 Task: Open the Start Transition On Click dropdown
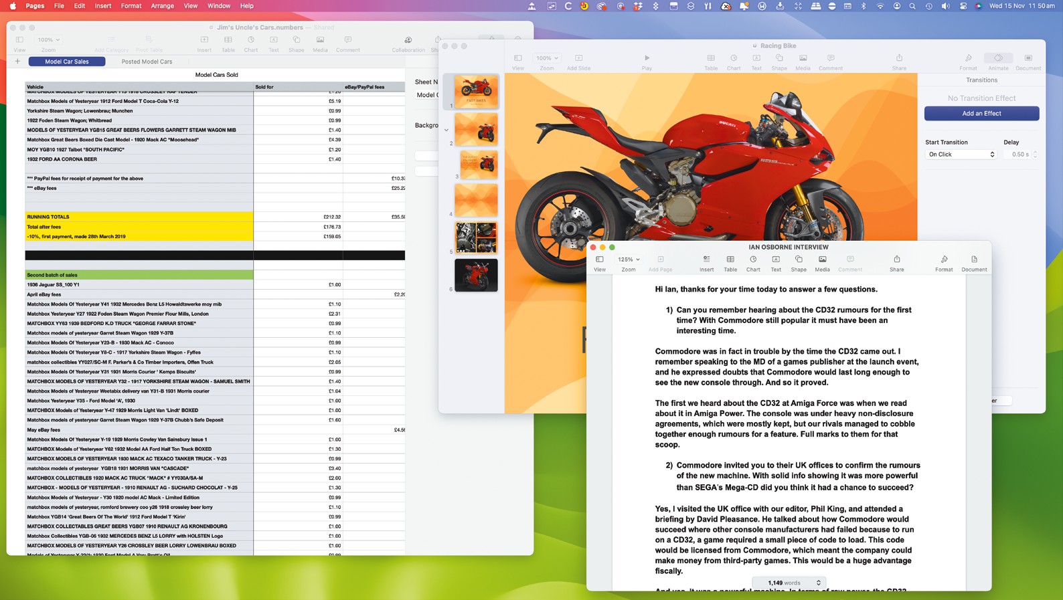coord(961,155)
